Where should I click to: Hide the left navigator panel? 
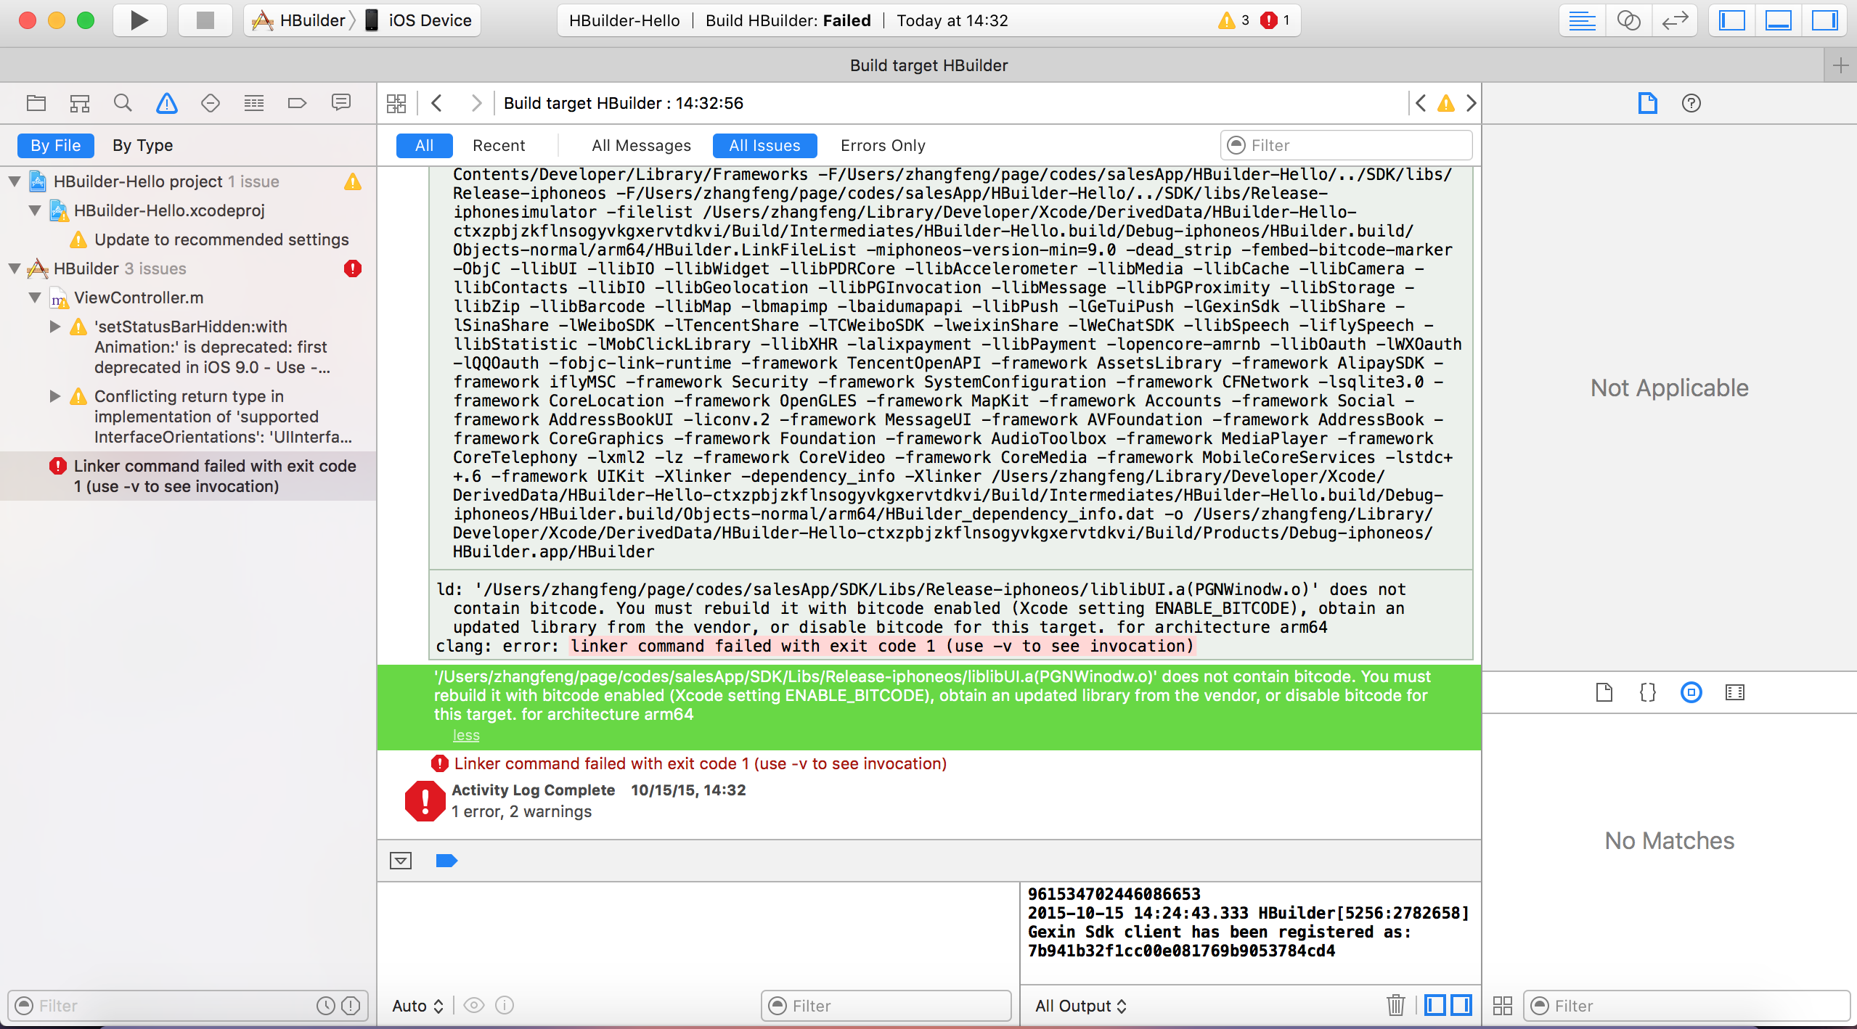[x=1732, y=20]
